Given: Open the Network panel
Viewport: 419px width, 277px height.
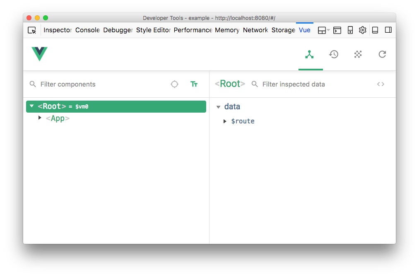Looking at the screenshot, I should 255,30.
